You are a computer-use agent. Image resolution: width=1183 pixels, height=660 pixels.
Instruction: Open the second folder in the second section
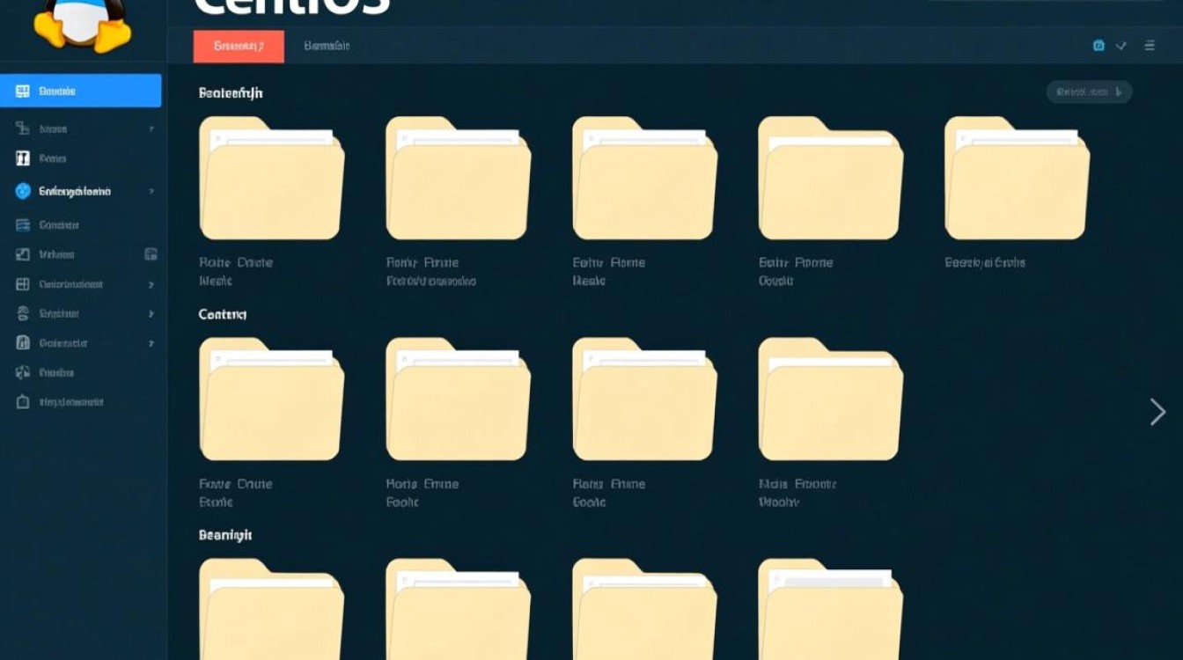coord(458,400)
